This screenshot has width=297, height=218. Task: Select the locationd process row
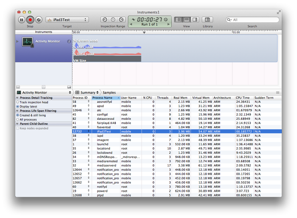[x=177, y=149]
